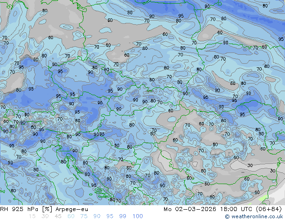Click the legend value 99
This screenshot has width=285, height=220.
[123, 216]
